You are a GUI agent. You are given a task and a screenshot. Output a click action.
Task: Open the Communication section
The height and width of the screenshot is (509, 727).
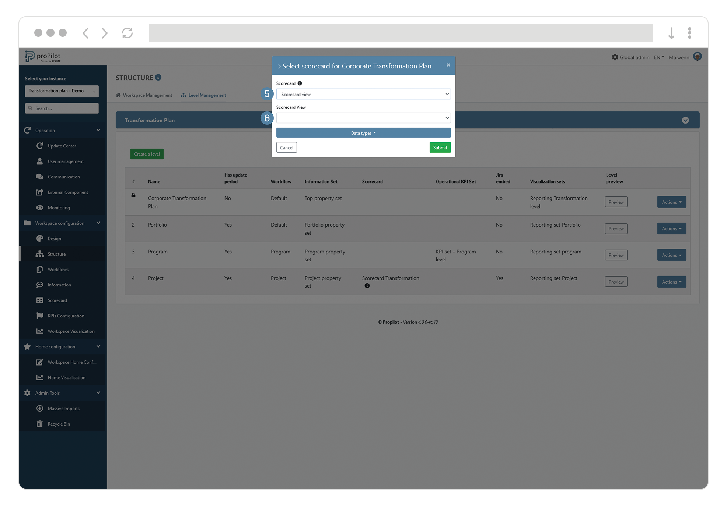[63, 177]
